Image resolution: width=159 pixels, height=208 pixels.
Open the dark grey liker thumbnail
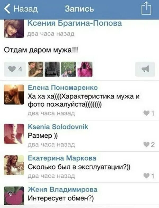tap(52, 69)
